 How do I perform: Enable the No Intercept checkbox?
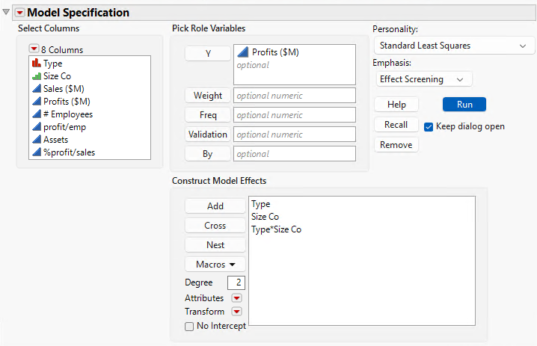[x=189, y=325]
